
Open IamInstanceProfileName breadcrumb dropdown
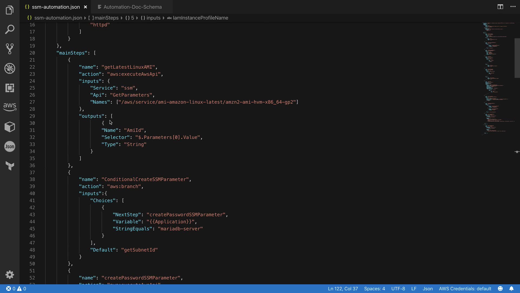click(200, 18)
